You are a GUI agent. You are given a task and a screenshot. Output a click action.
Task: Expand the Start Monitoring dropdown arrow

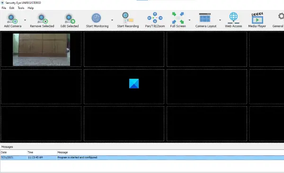(x=112, y=20)
